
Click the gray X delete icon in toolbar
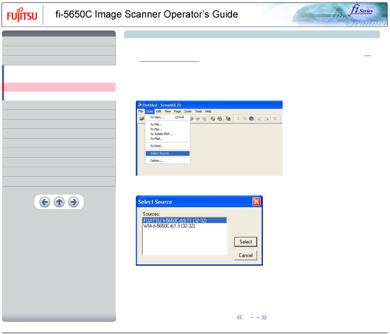click(275, 119)
